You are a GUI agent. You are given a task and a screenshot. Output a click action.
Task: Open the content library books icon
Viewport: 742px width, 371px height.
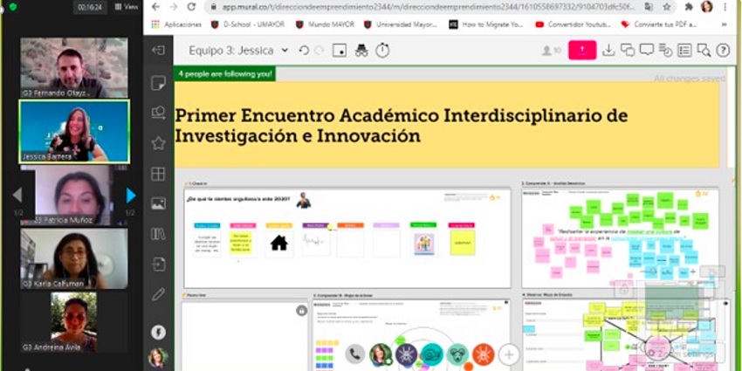(158, 234)
